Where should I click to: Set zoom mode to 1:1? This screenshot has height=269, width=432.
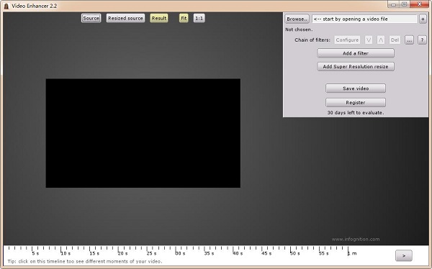pos(199,18)
